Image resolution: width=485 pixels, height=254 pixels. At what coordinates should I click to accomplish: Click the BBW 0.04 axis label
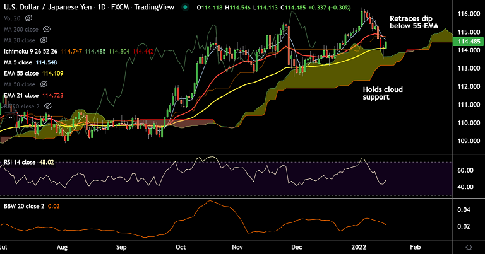[464, 210]
